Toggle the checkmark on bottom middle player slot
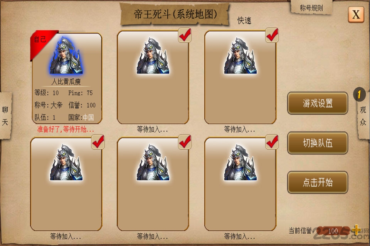370x246 pixels. point(185,142)
